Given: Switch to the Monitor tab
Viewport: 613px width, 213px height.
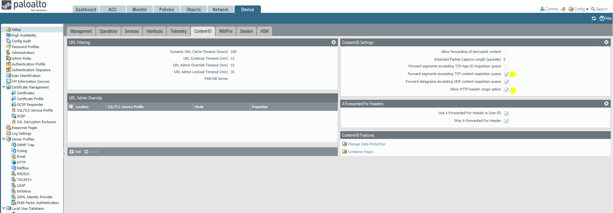Looking at the screenshot, I should click(x=140, y=9).
